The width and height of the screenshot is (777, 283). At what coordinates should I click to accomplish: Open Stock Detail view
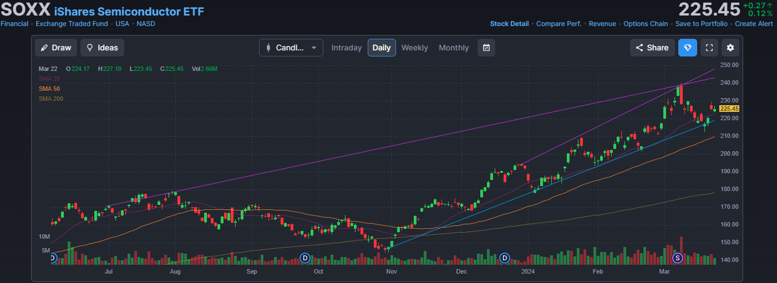509,24
